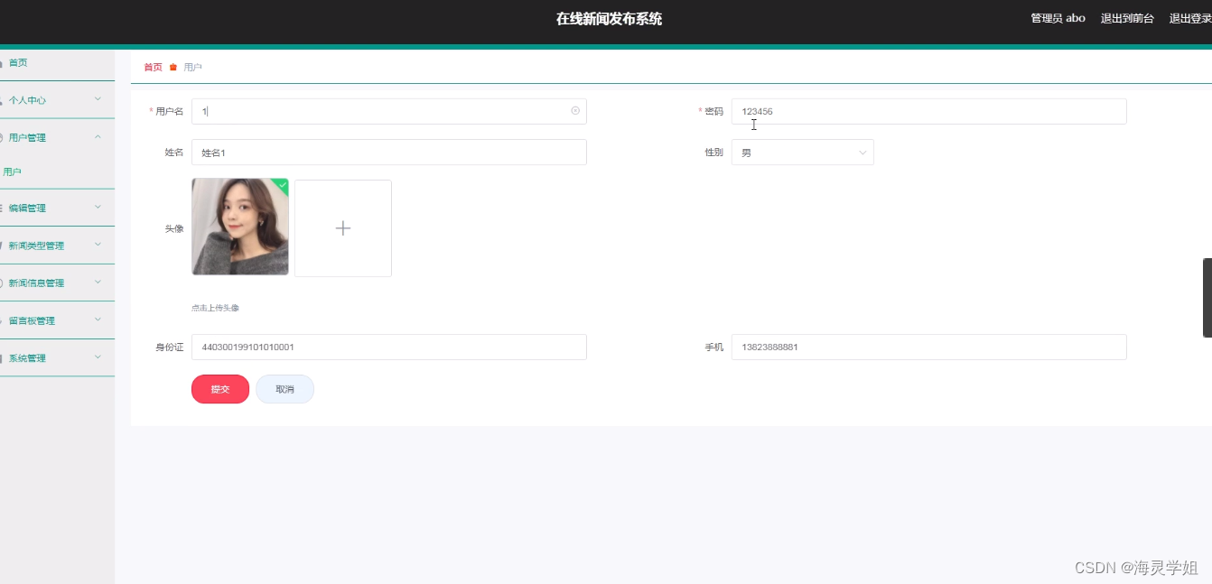
Task: Click the 留言板管理 sidebar icon
Action: (x=3, y=320)
